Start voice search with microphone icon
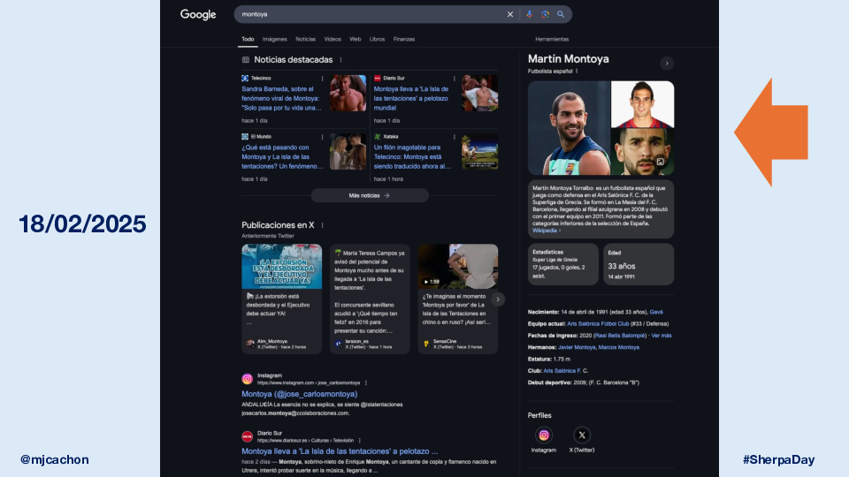Image resolution: width=849 pixels, height=477 pixels. [529, 15]
